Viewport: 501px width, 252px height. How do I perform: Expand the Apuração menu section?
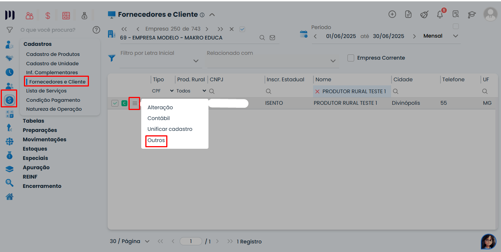36,167
